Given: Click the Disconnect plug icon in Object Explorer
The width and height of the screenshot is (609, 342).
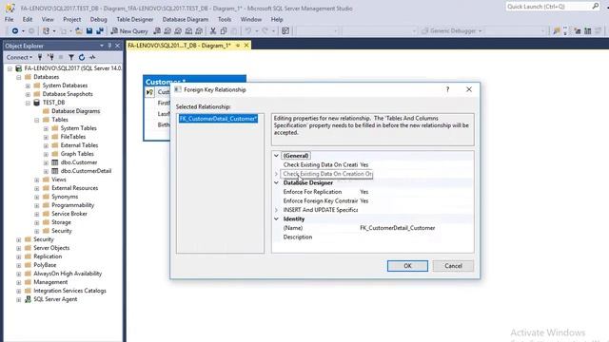Looking at the screenshot, I should click(50, 57).
